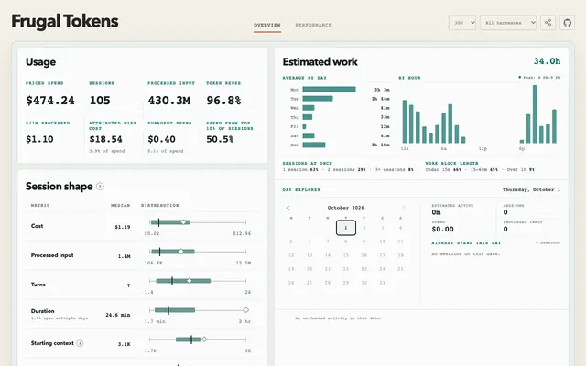Click the Work block length label
This screenshot has height=366, width=586.
[451, 164]
